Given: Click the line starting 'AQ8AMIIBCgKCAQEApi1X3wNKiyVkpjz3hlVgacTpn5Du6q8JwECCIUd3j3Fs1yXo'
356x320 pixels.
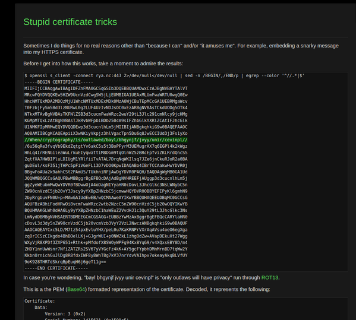Looking at the screenshot, I should [x=106, y=134].
